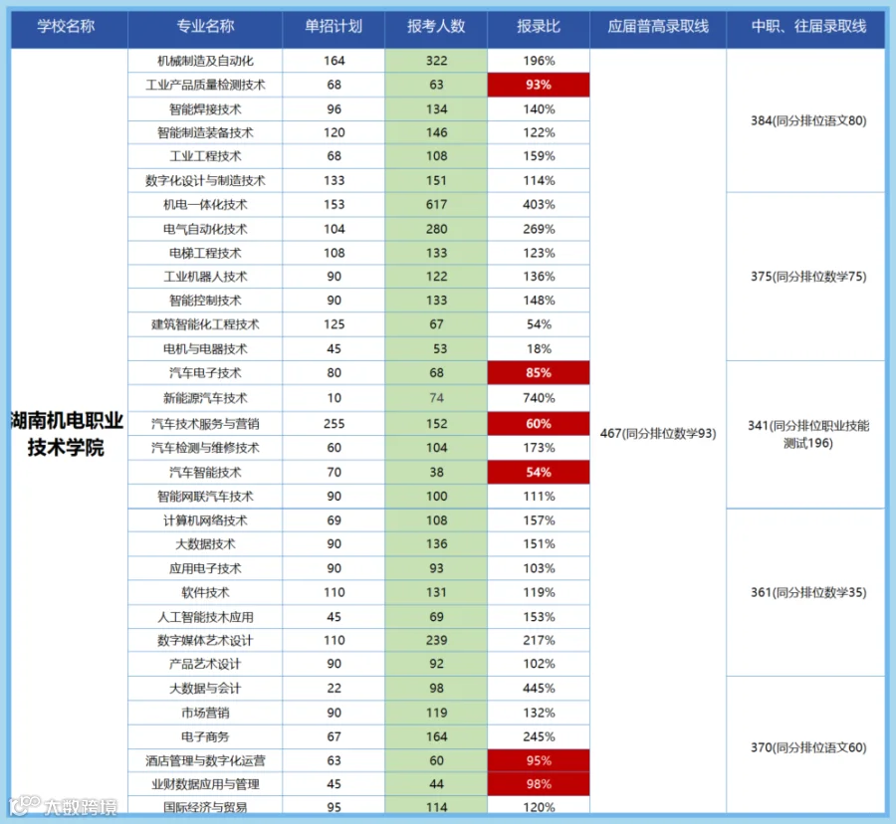Select the 384(同分排位语文80) admission line
Image resolution: width=896 pixels, height=824 pixels.
808,120
